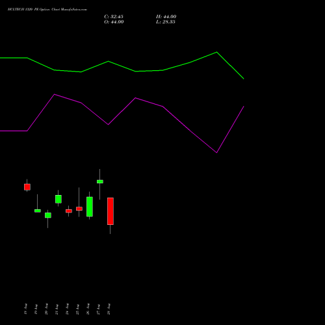
Task: Click the high price value H: 44.00
Action: pos(166,17)
